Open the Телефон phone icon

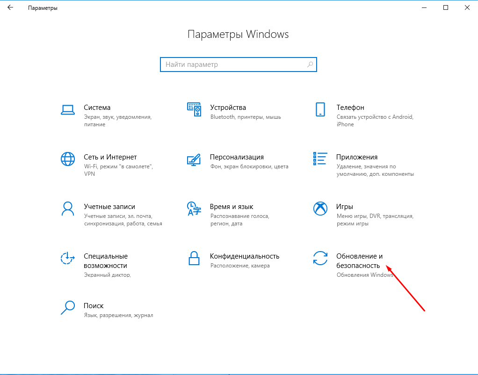point(320,109)
